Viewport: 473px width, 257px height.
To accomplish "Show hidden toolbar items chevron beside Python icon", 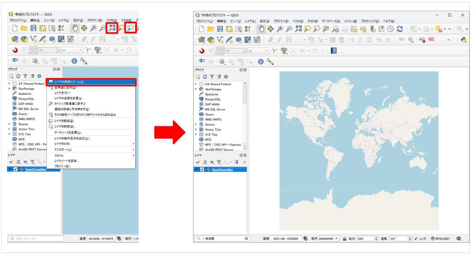I will pos(448,40).
